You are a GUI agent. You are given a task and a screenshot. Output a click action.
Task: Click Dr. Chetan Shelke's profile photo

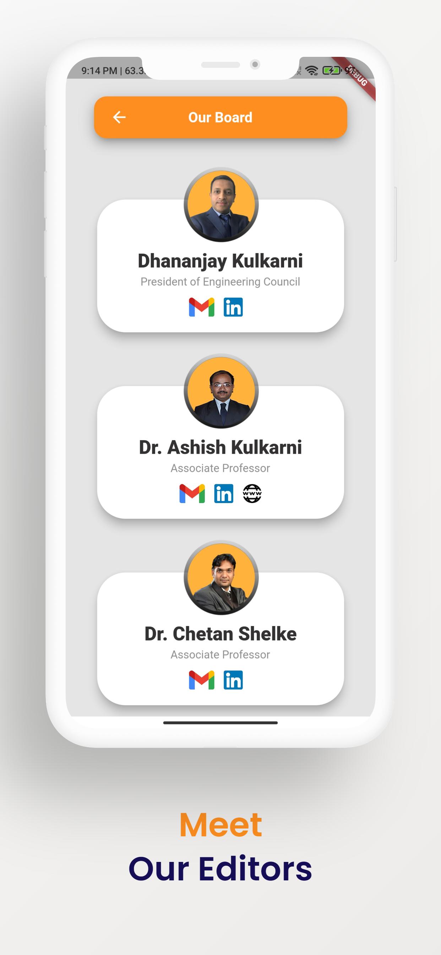pyautogui.click(x=221, y=577)
